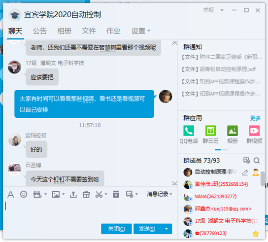
Task: Open the font formatting tool
Action: tap(11, 195)
